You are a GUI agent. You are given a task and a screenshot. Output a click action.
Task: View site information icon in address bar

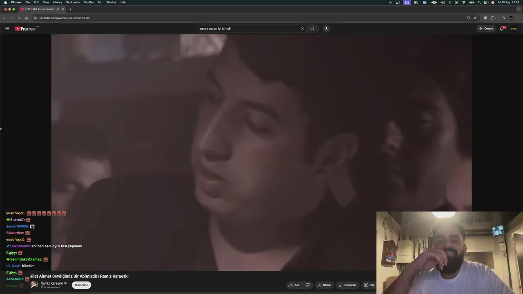(x=36, y=18)
